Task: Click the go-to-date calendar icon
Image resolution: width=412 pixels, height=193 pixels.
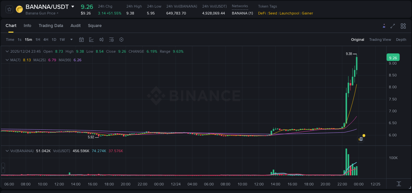Action: pyautogui.click(x=81, y=40)
